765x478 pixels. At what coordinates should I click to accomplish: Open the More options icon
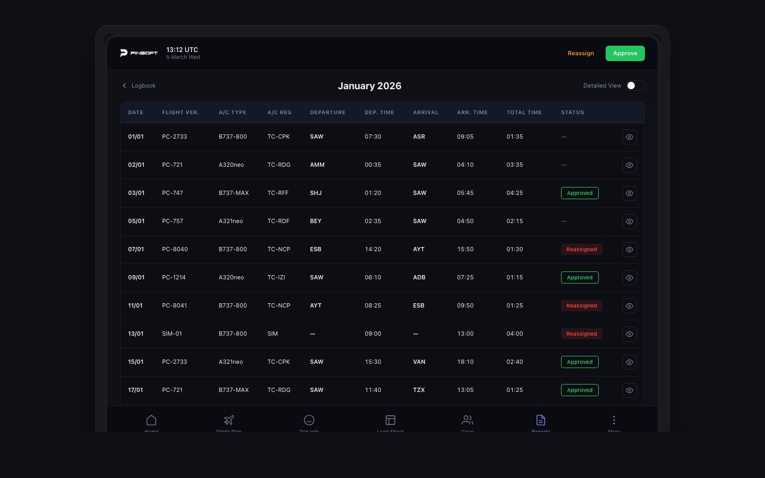coord(614,421)
